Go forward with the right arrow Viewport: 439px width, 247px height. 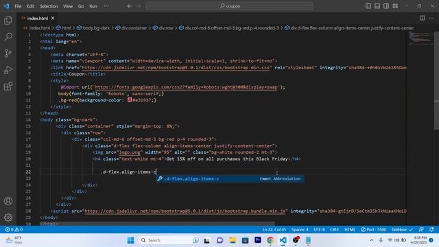click(x=139, y=6)
